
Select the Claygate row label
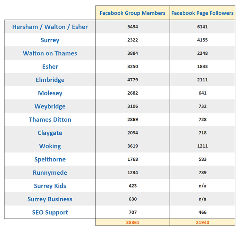50,133
